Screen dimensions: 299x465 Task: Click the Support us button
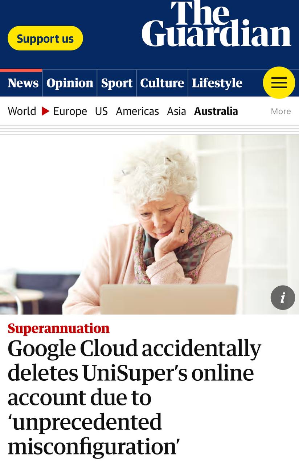(x=45, y=39)
